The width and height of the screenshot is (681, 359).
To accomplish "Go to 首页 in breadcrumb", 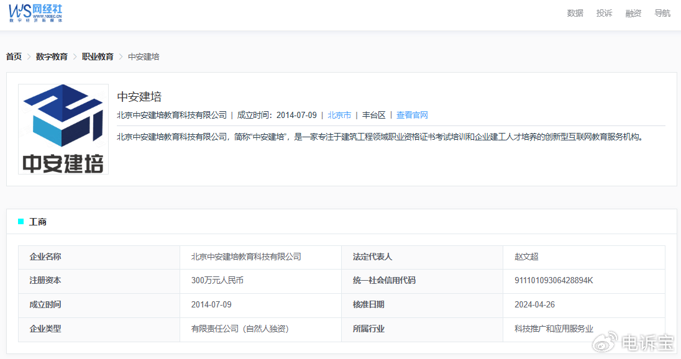I will (14, 57).
